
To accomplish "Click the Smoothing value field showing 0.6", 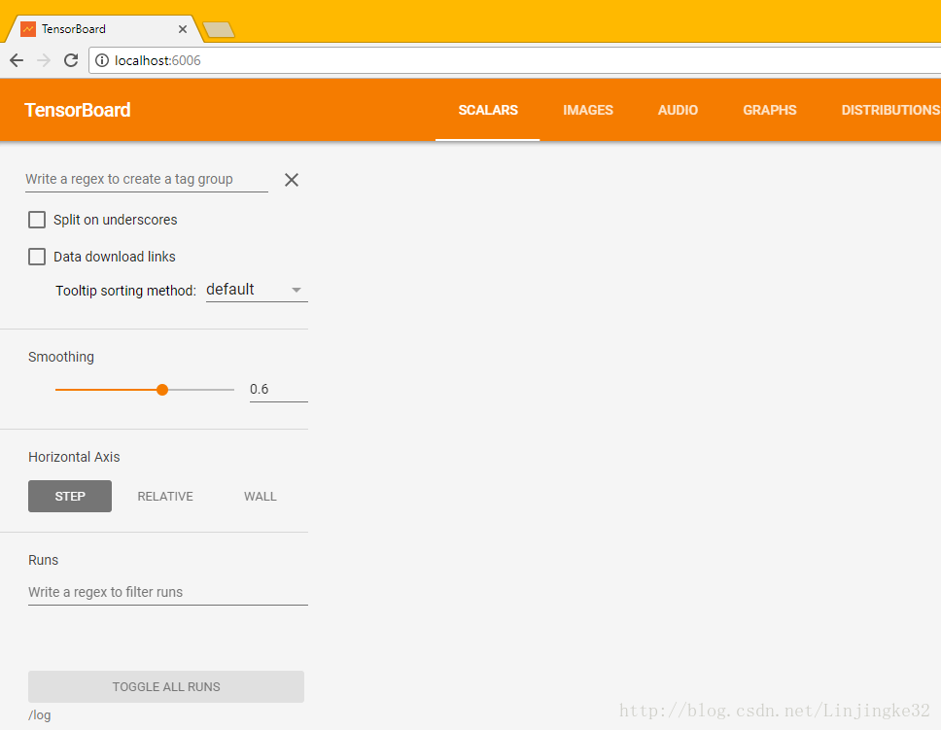I will 278,389.
